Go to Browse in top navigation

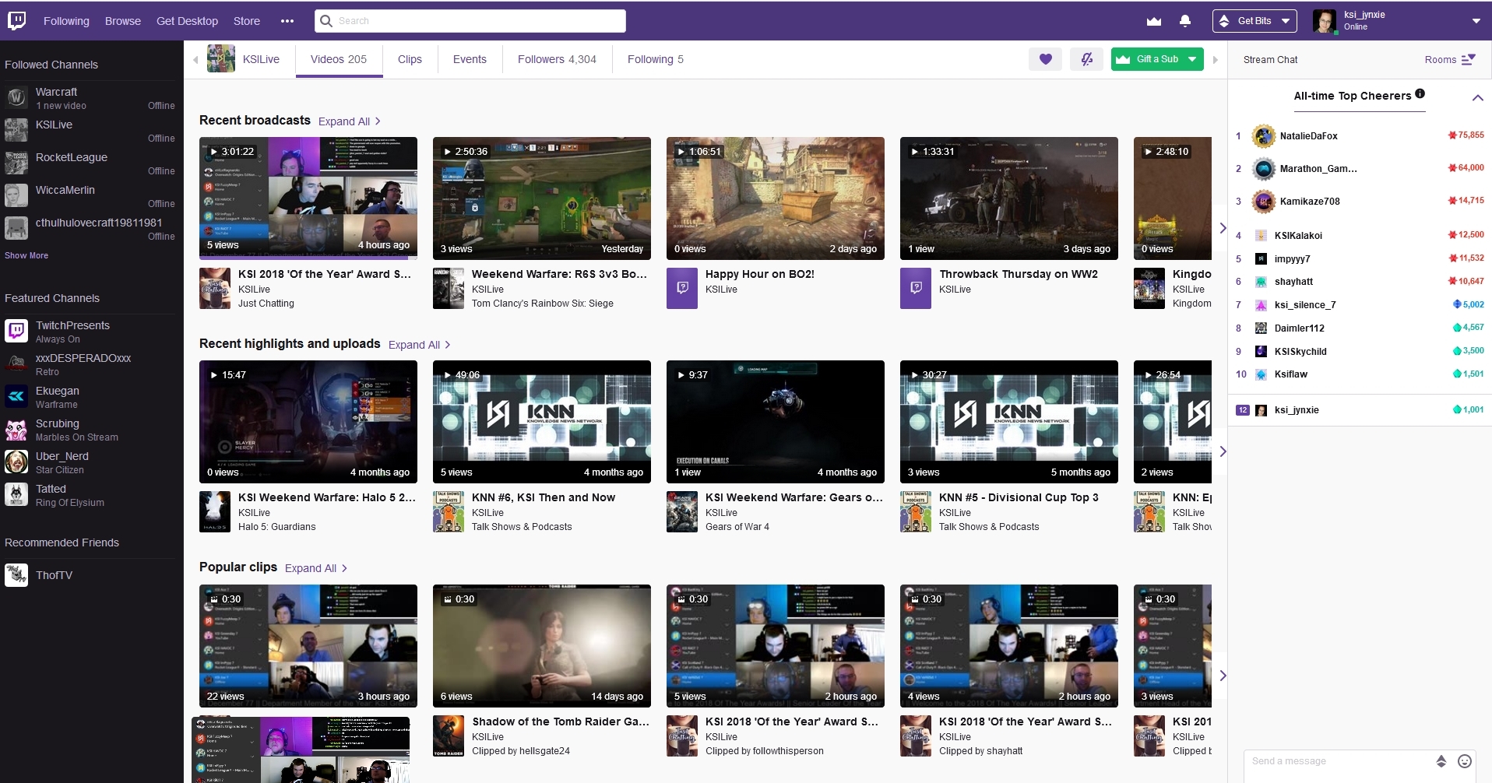pos(123,21)
